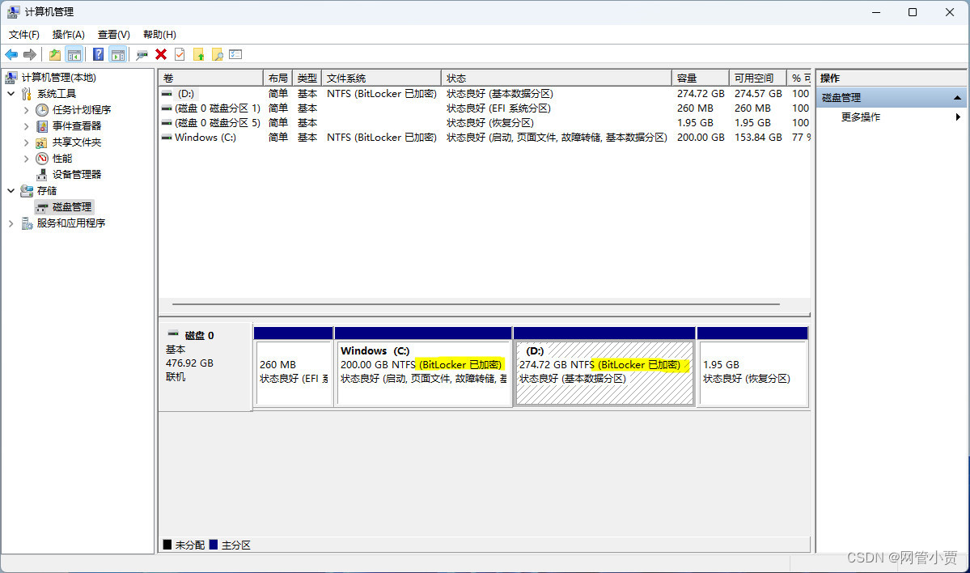Click the 事件查看器 icon in the tree
This screenshot has height=573, width=970.
(x=42, y=126)
